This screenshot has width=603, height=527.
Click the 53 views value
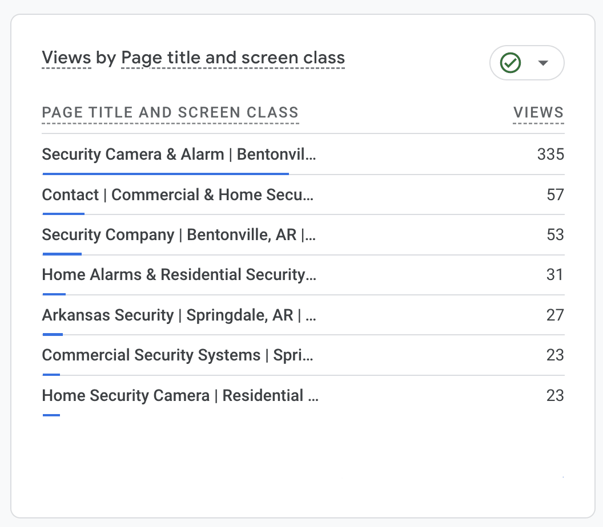point(555,235)
